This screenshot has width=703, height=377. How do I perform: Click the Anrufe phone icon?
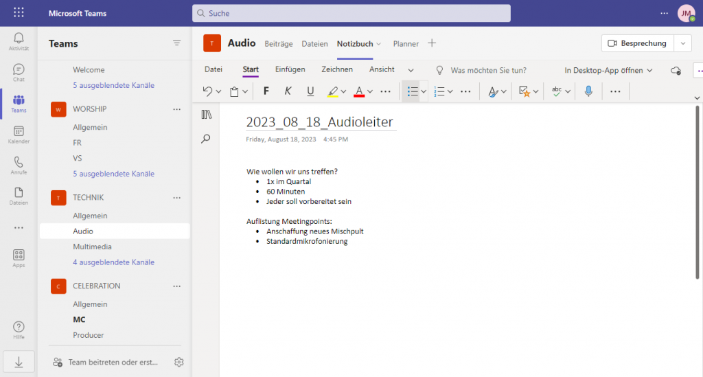click(19, 165)
